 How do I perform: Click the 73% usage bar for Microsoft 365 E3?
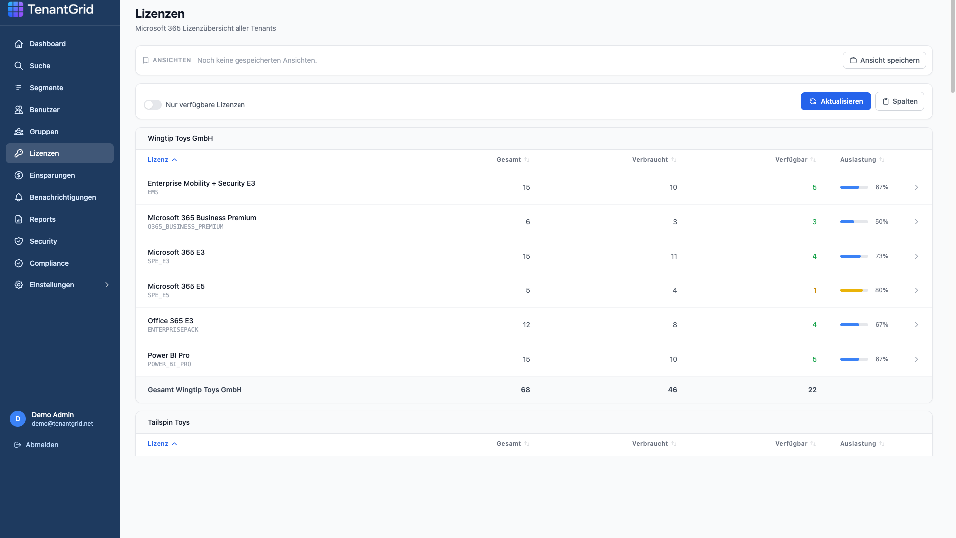pyautogui.click(x=854, y=256)
